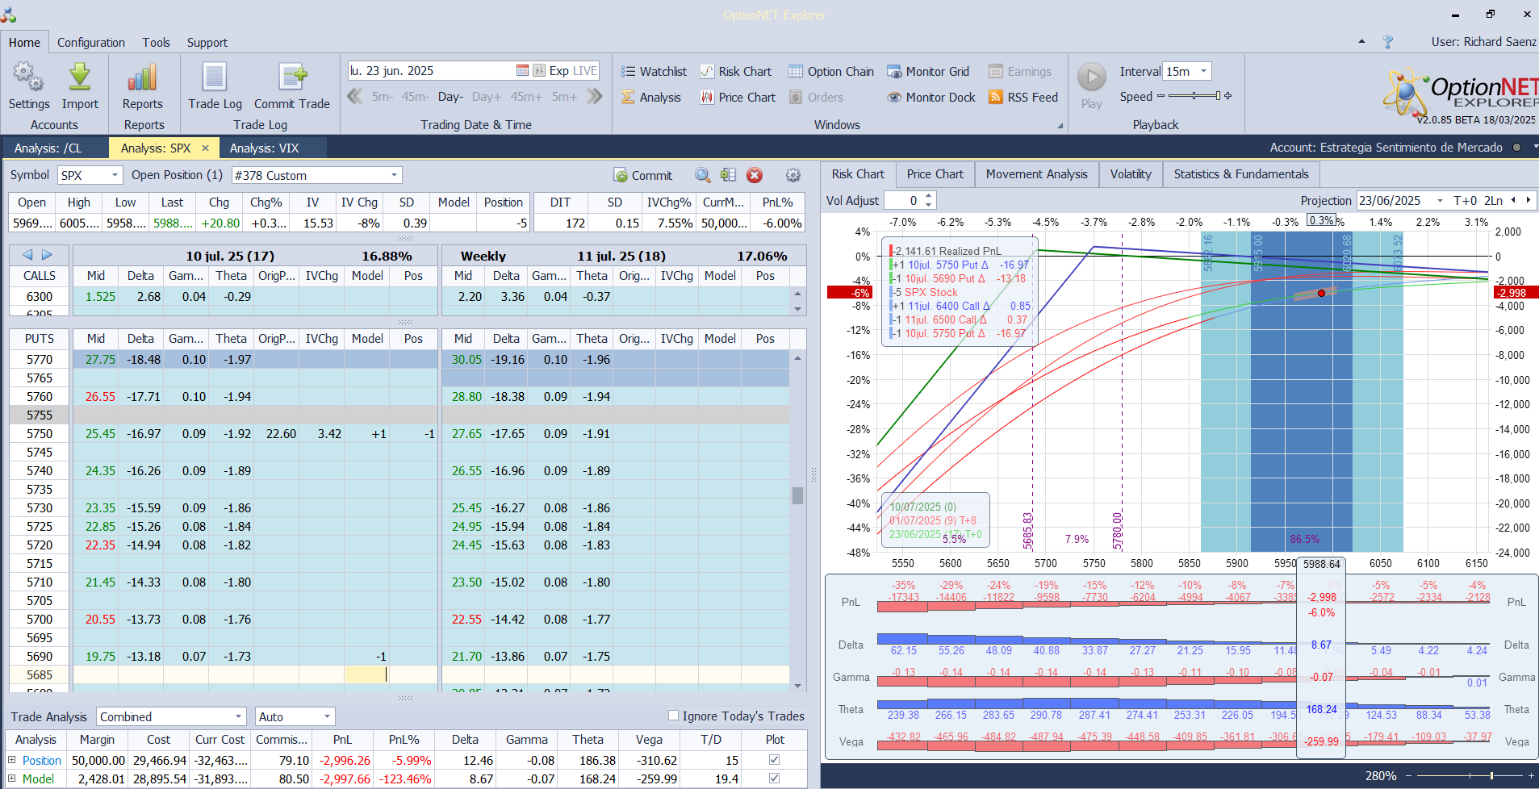
Task: Click the red delete position icon
Action: click(755, 175)
